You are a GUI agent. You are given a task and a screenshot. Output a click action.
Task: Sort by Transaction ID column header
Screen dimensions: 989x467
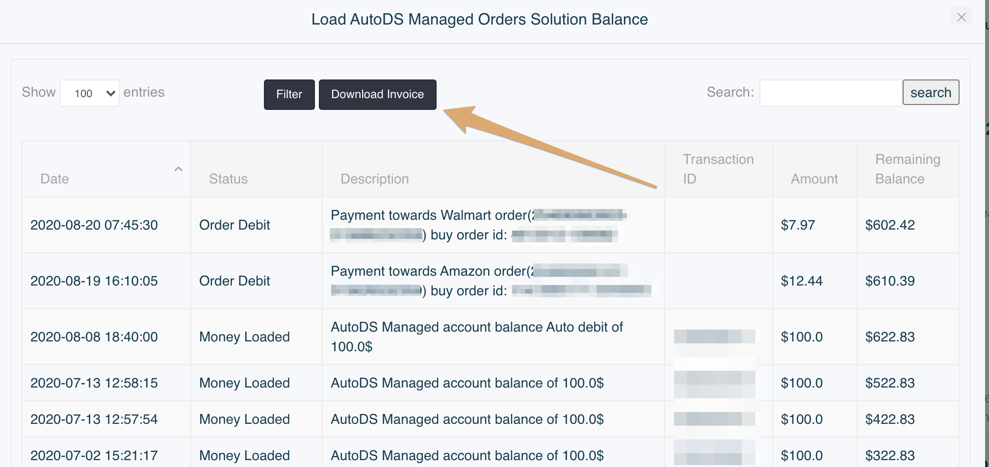(719, 169)
